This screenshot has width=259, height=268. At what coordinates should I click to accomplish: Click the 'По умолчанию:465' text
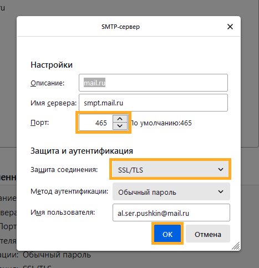coord(161,123)
